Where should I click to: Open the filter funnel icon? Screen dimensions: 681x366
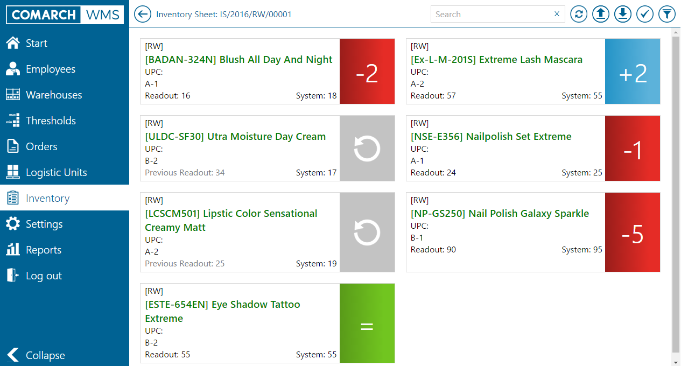[x=667, y=14]
